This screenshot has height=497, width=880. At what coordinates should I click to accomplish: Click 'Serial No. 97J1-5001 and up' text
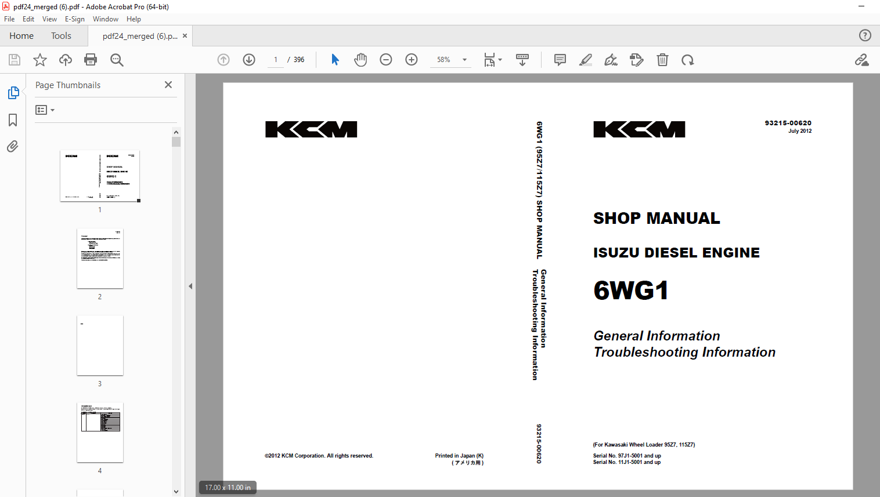click(627, 456)
